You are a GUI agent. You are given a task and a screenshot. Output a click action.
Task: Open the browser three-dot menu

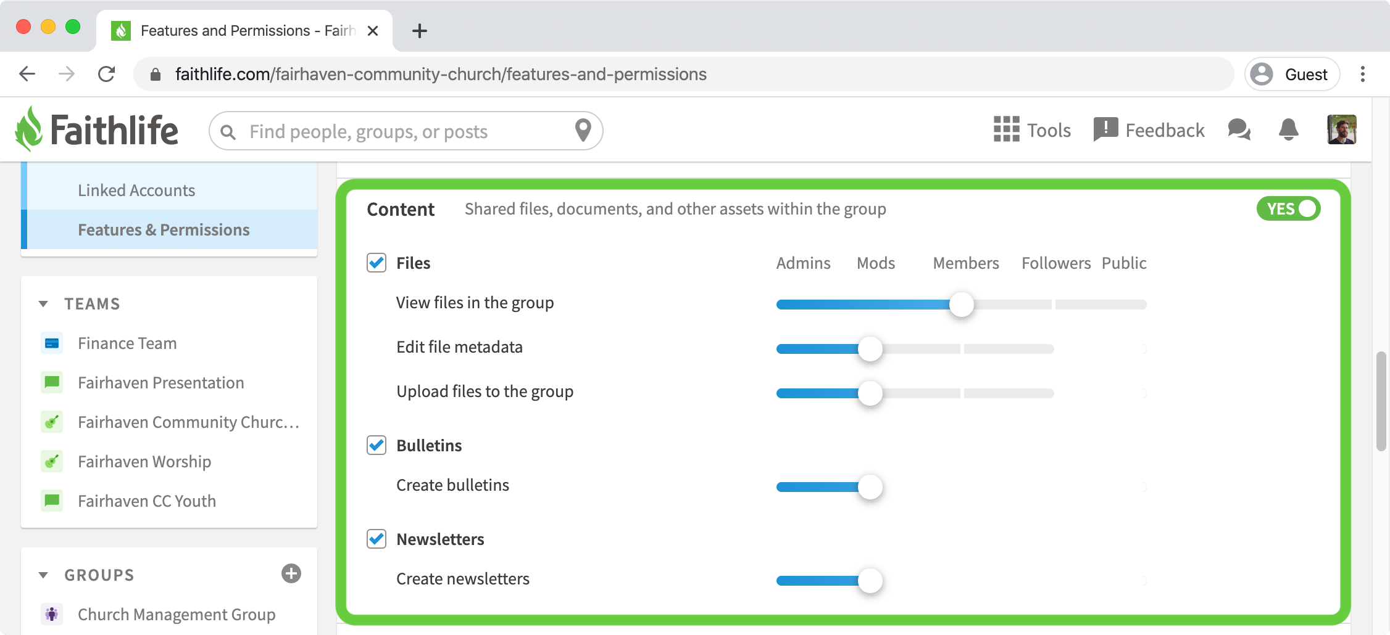click(1363, 74)
